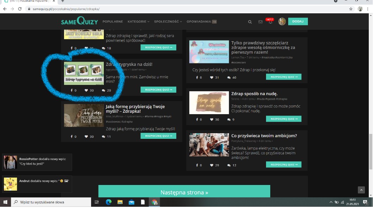Share 'Jaką formę przybierają Twoje myśli' on Facebook
The width and height of the screenshot is (373, 210).
point(71,136)
